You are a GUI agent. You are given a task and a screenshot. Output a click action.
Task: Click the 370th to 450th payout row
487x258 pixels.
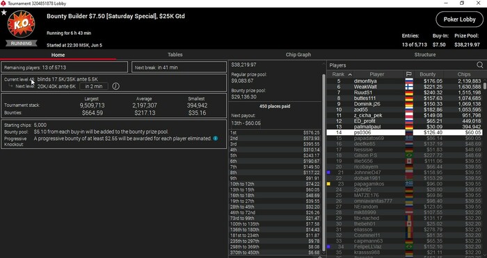point(275,252)
